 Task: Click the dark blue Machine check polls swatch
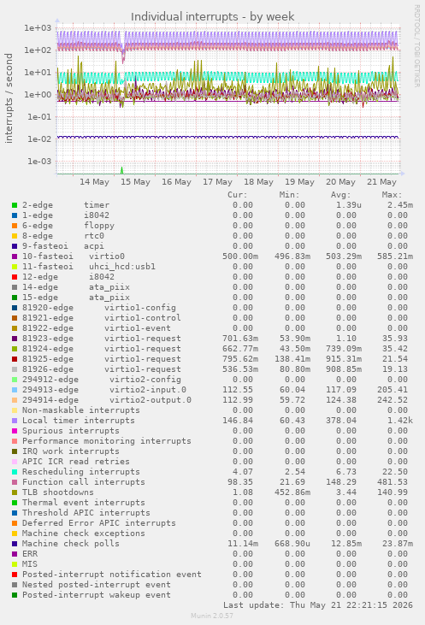[x=15, y=544]
